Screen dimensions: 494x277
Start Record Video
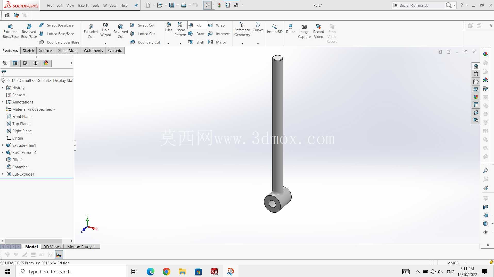318,31
